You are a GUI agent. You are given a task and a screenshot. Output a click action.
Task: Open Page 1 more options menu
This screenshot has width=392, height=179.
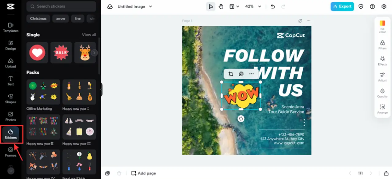point(309,21)
